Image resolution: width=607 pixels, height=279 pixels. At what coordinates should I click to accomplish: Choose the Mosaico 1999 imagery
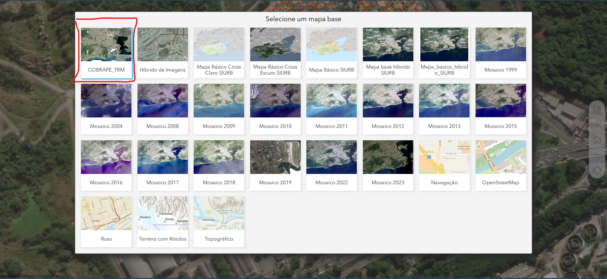click(x=501, y=53)
